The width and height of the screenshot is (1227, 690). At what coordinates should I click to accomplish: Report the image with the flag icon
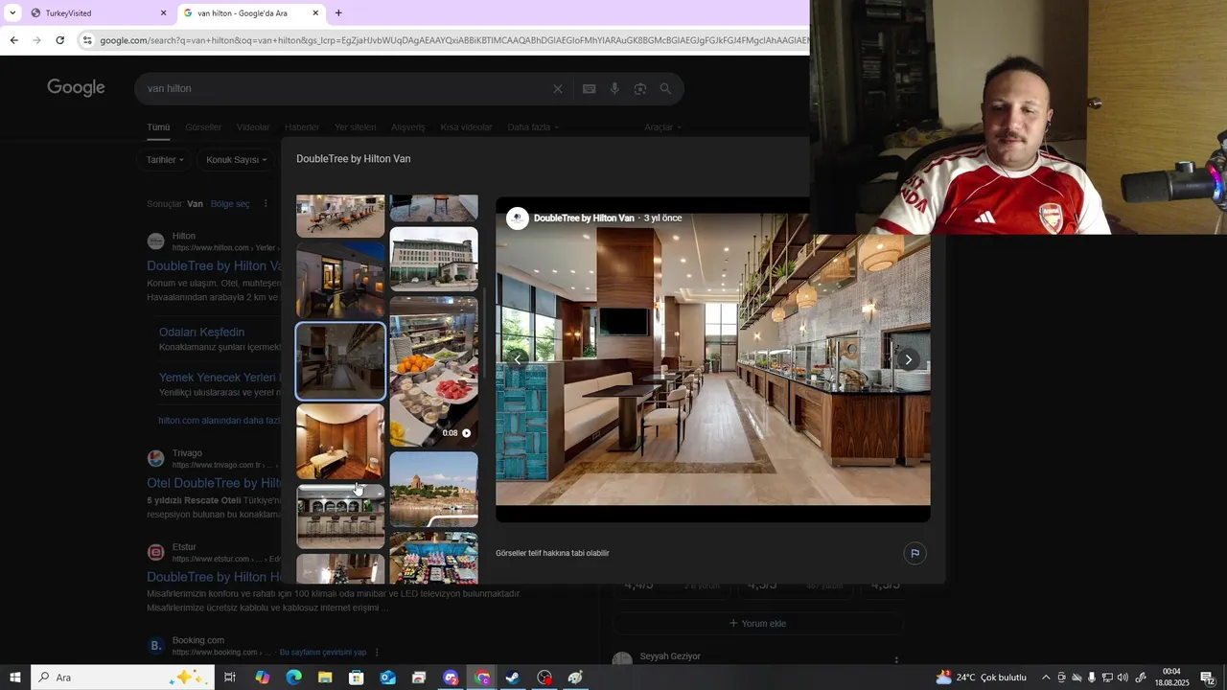914,553
